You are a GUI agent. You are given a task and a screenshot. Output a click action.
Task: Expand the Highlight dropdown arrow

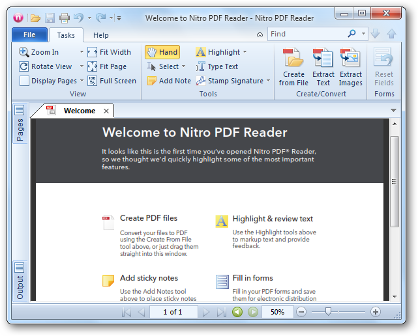click(245, 52)
